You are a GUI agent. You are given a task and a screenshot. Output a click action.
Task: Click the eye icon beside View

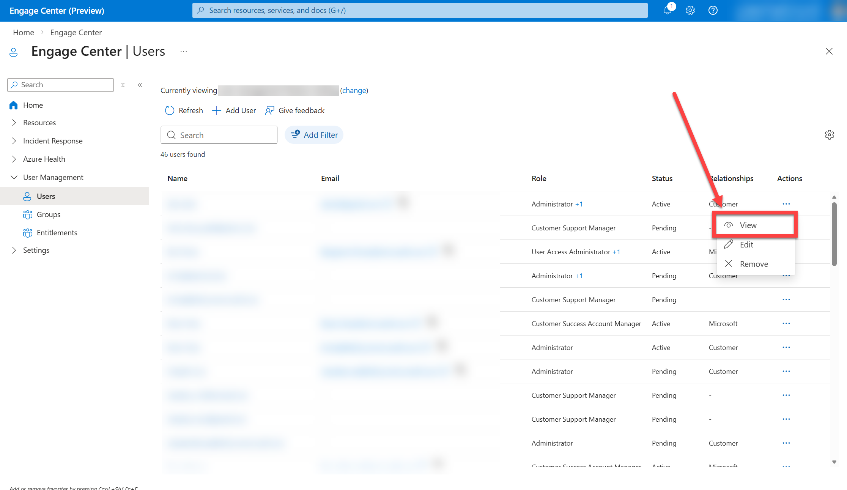click(x=728, y=225)
